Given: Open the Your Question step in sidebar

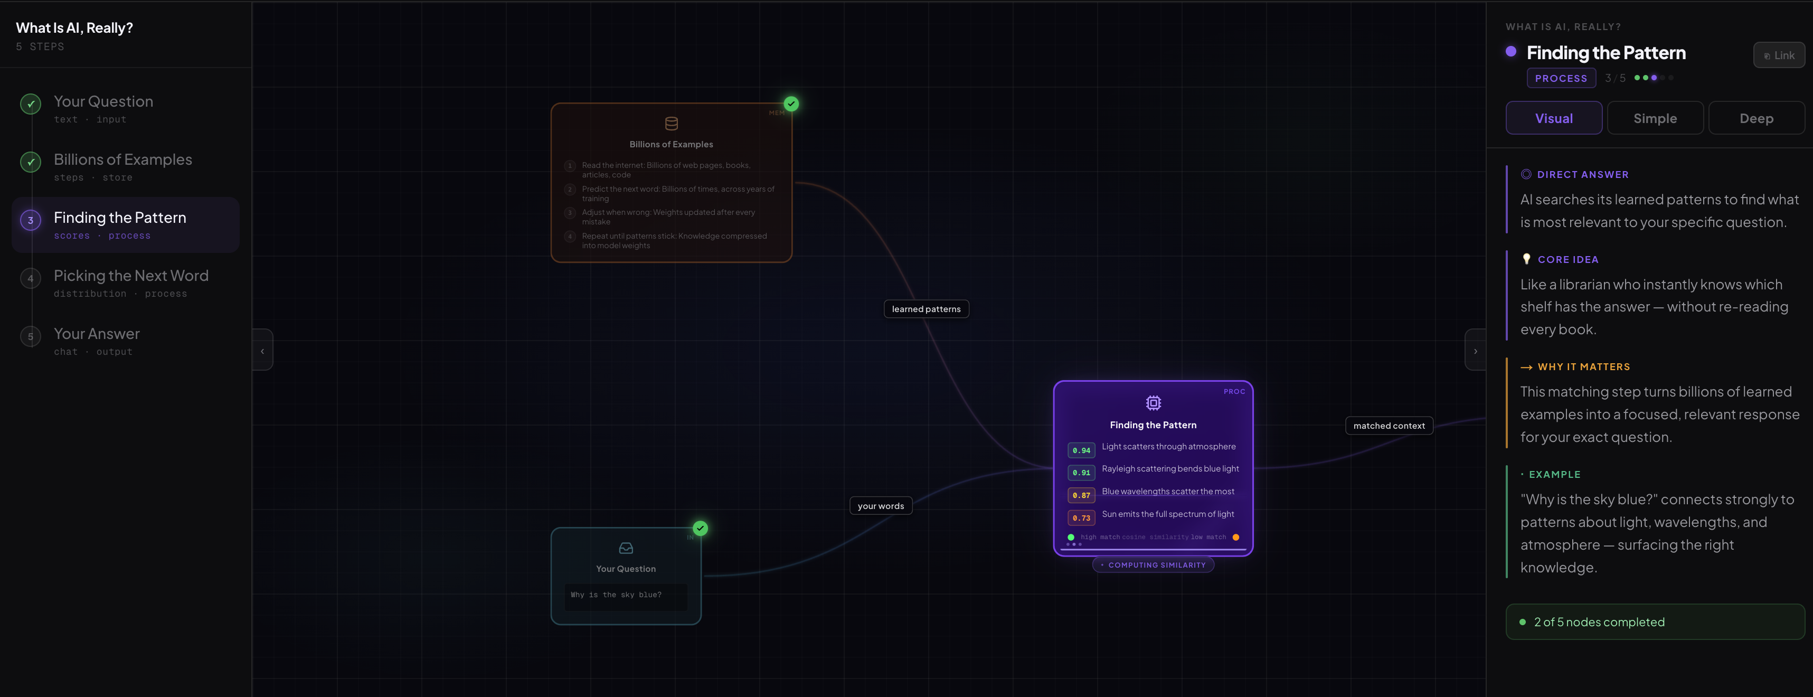Looking at the screenshot, I should [x=125, y=109].
